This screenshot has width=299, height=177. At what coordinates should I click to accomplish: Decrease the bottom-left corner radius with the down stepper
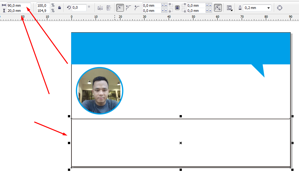pyautogui.click(x=163, y=11)
